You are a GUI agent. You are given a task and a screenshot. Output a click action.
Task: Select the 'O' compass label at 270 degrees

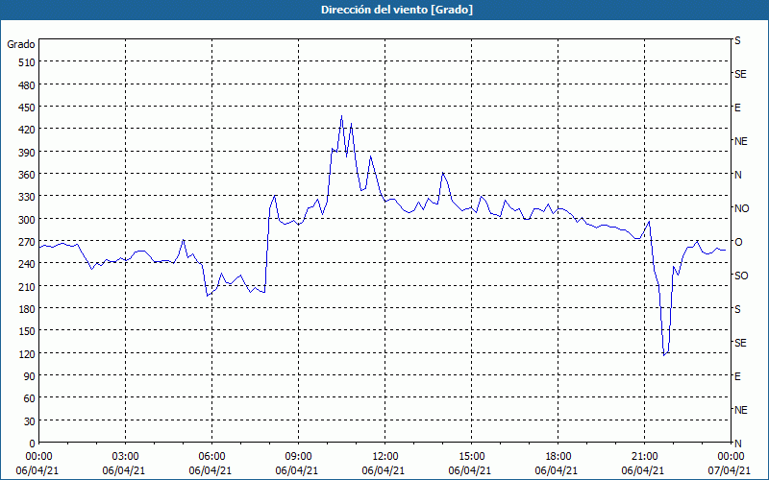point(737,242)
